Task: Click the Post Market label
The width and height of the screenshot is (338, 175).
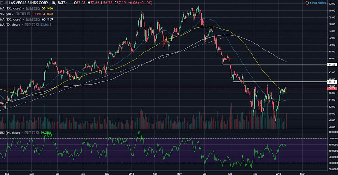Action: coord(319,3)
